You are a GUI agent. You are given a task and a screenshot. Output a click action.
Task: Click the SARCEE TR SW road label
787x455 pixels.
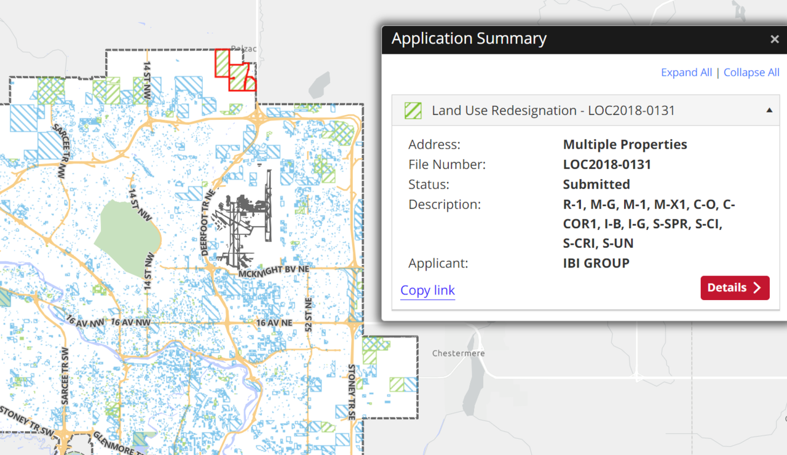point(65,375)
